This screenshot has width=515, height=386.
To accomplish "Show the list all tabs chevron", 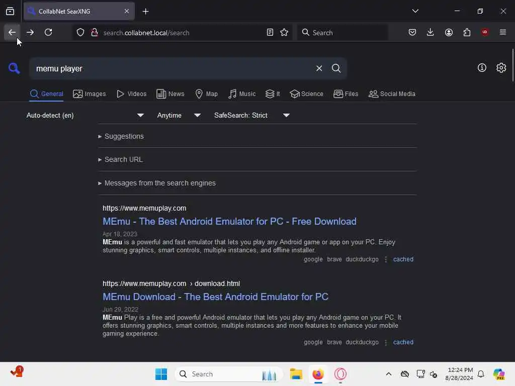I will [415, 11].
